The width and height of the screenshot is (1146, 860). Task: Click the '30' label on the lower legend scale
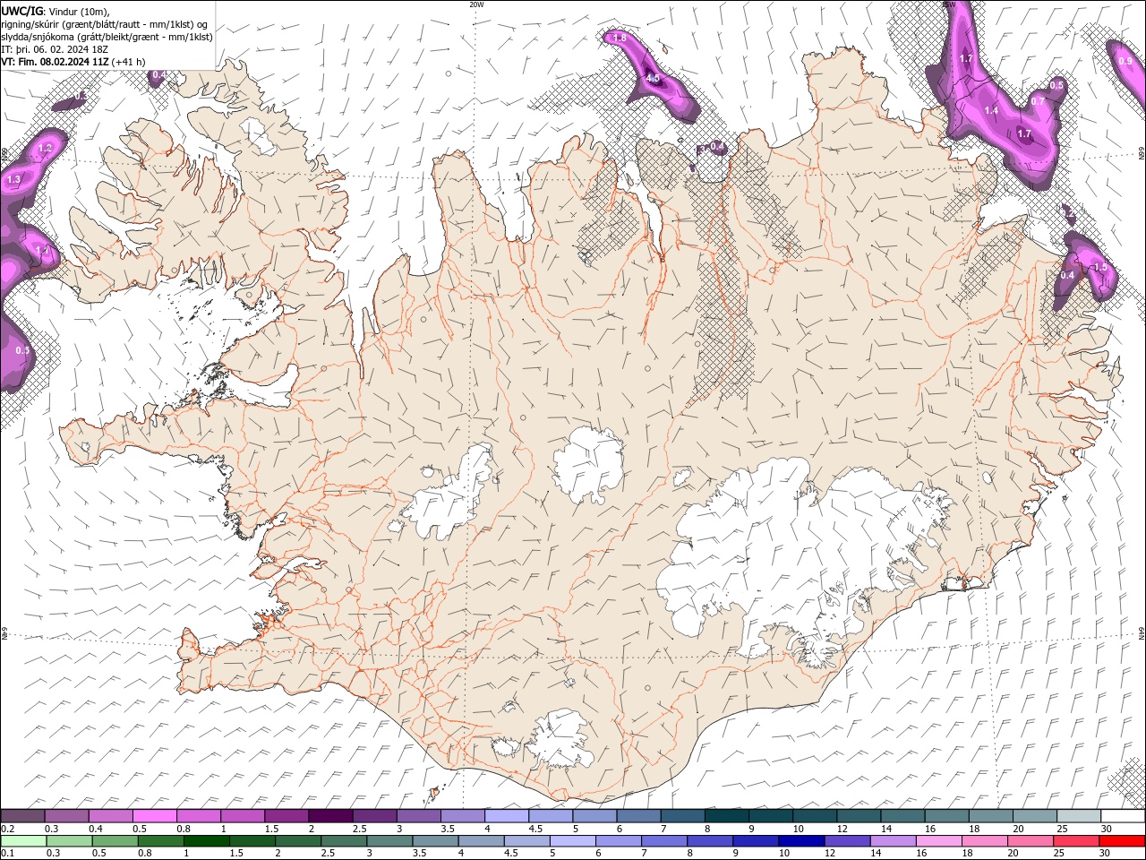[1104, 854]
